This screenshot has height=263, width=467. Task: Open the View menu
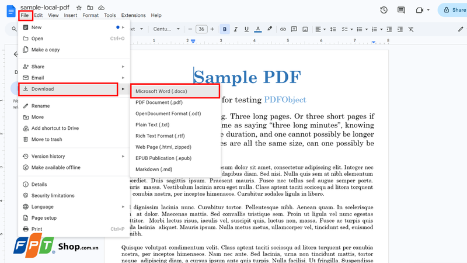53,15
